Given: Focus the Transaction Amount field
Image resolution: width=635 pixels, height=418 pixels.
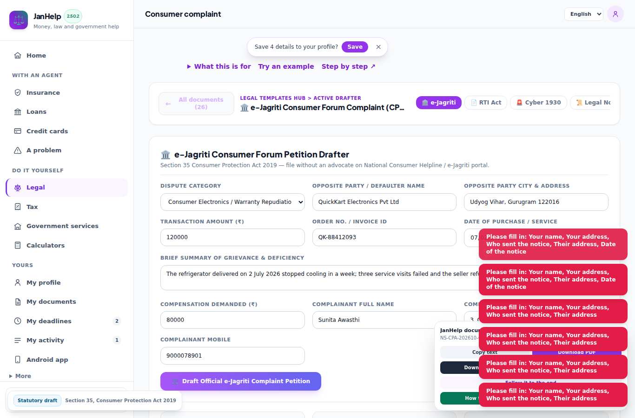Looking at the screenshot, I should 232,237.
